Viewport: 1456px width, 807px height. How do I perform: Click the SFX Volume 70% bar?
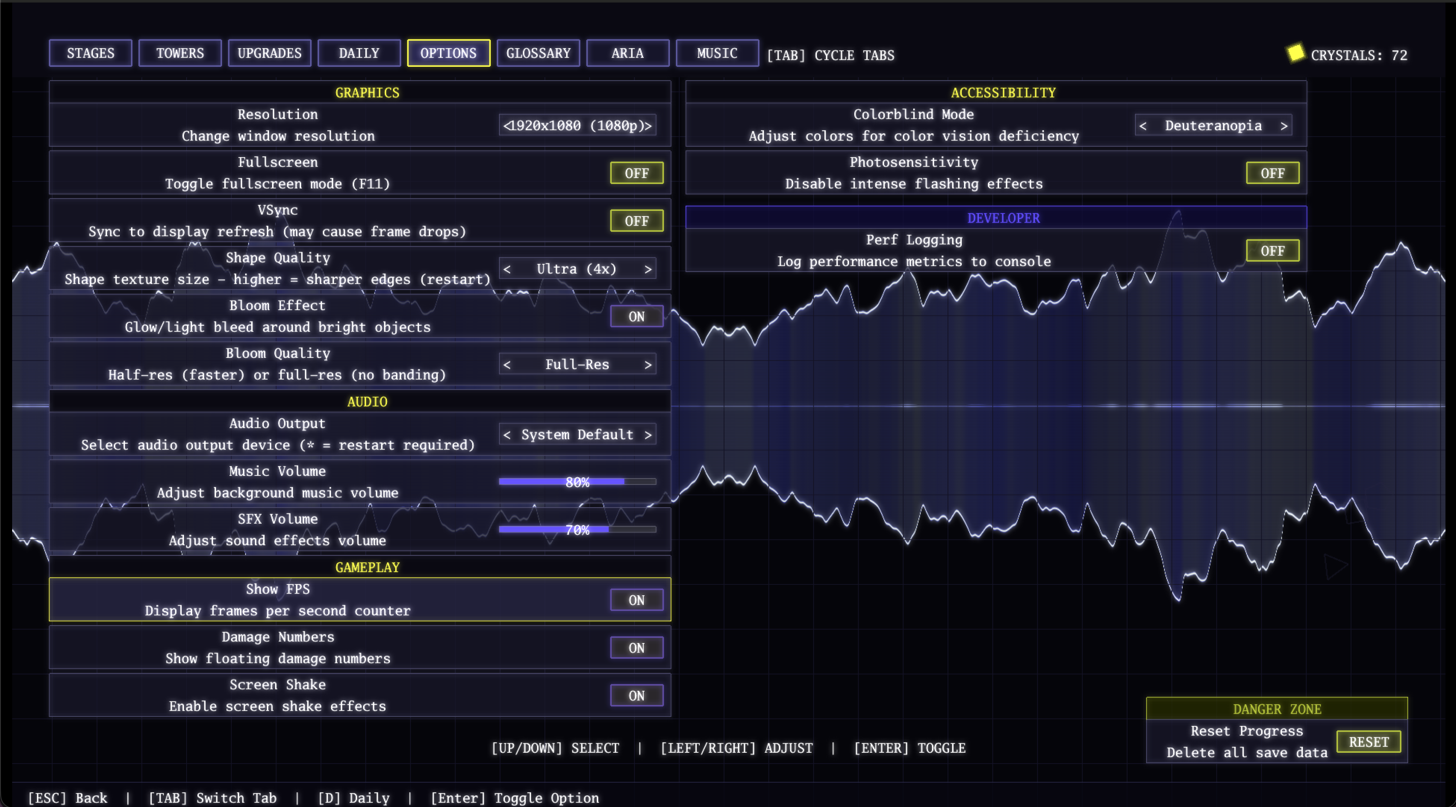tap(577, 529)
